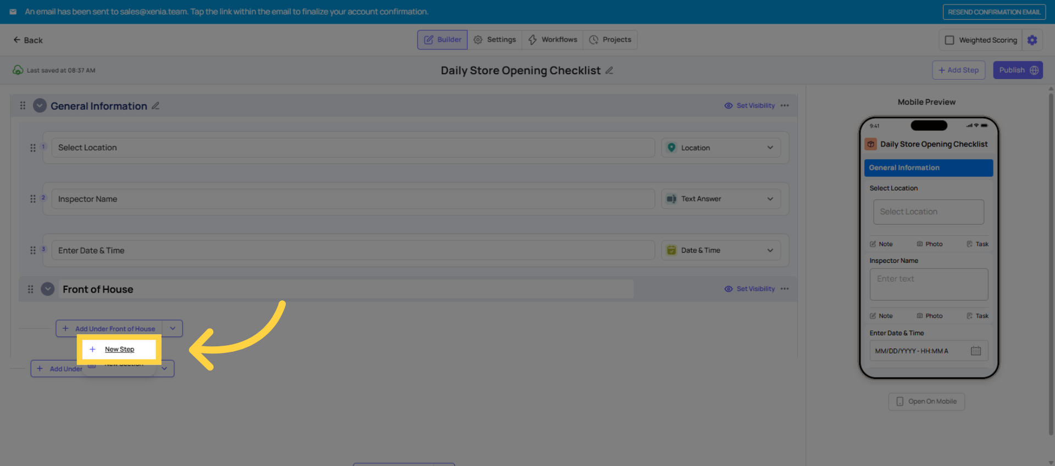Click Task under Select Location in preview
1055x466 pixels.
click(x=978, y=244)
